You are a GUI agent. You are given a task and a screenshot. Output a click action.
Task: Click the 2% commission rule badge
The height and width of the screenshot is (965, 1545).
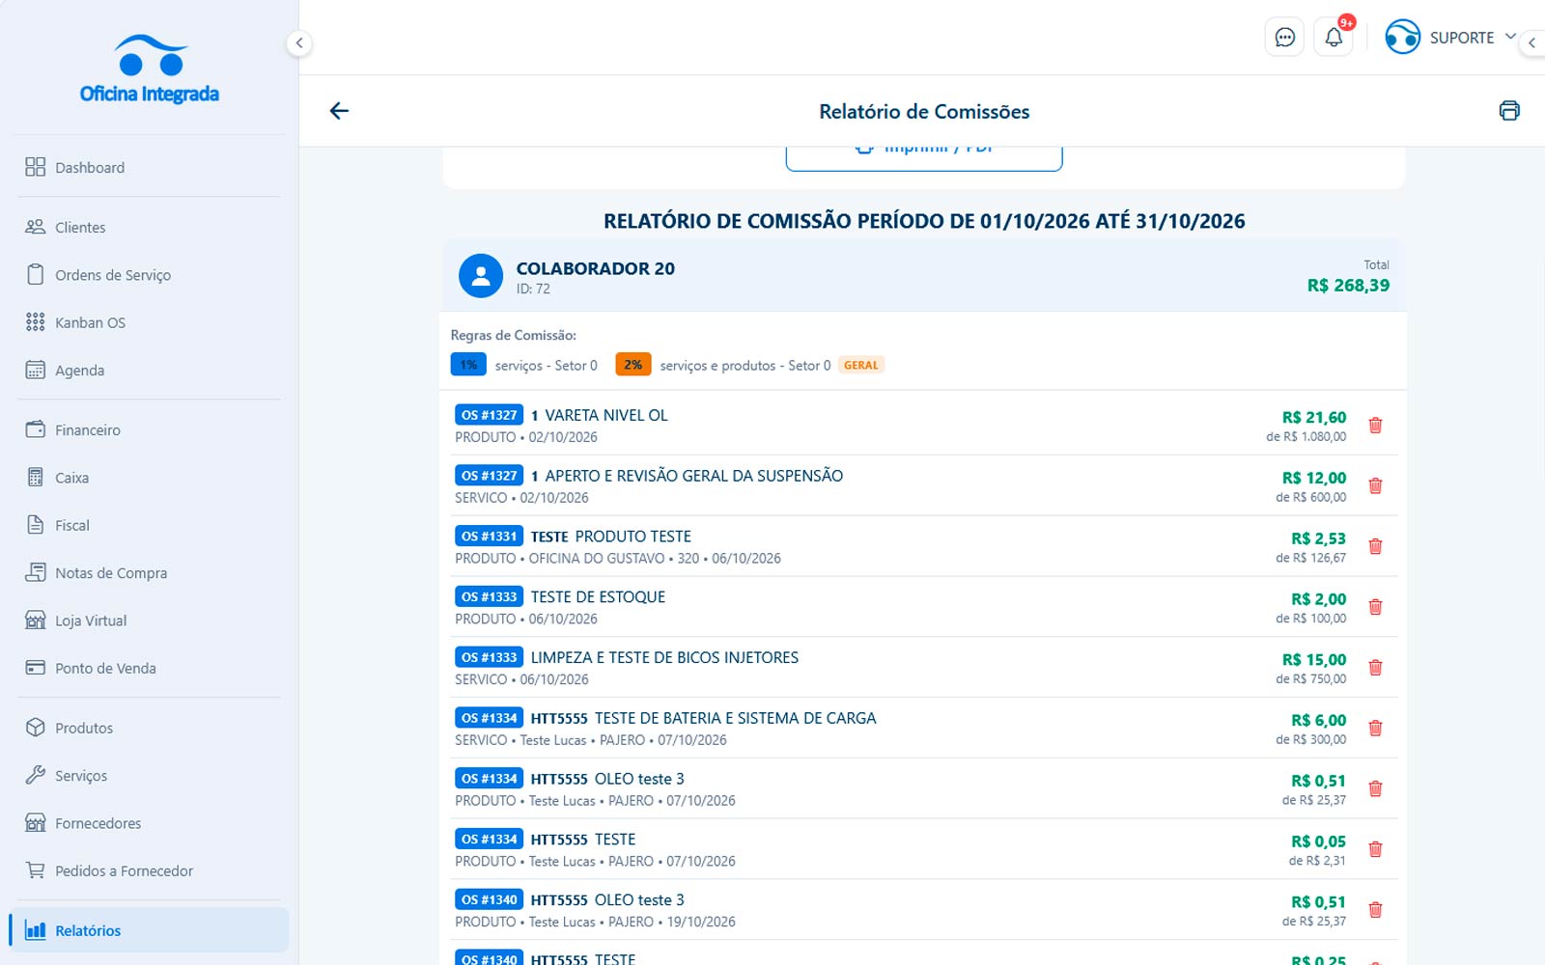pyautogui.click(x=632, y=365)
